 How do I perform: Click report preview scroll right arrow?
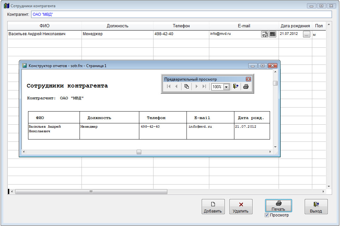[x=270, y=152]
